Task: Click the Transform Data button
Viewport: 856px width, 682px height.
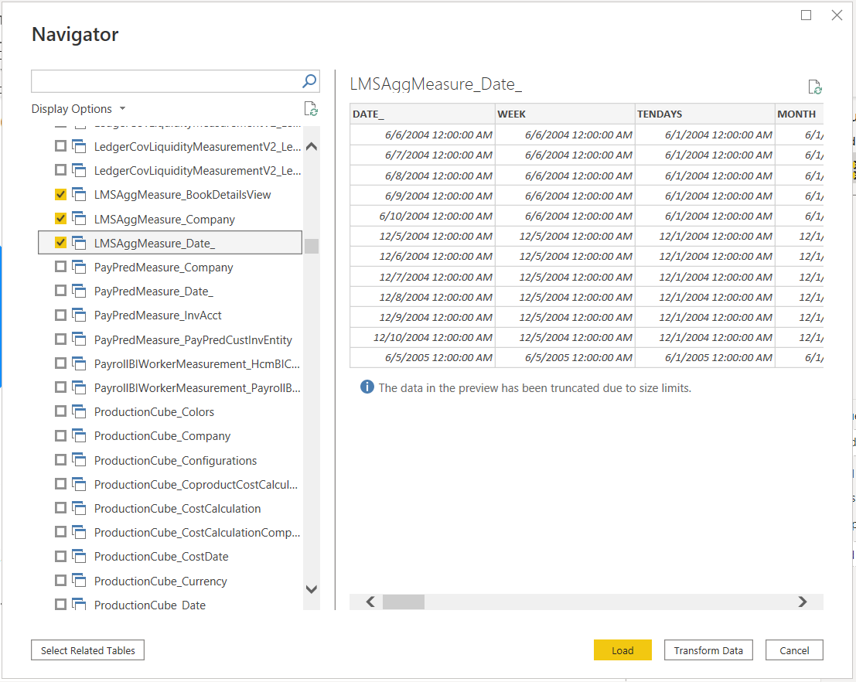Action: pos(708,650)
